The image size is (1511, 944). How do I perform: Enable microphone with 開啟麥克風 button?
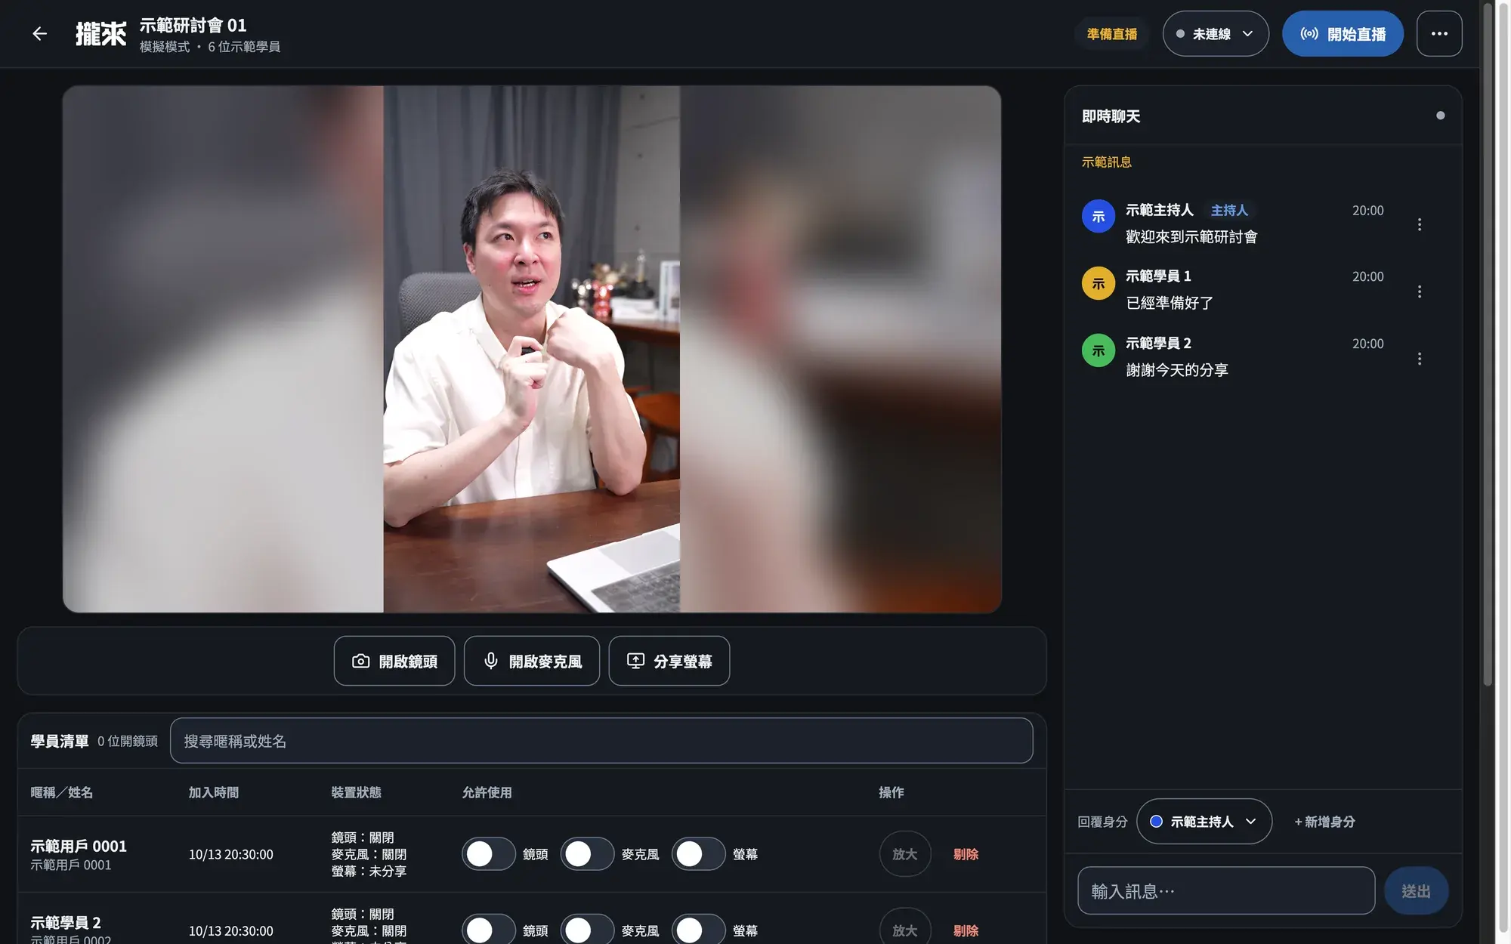point(532,661)
